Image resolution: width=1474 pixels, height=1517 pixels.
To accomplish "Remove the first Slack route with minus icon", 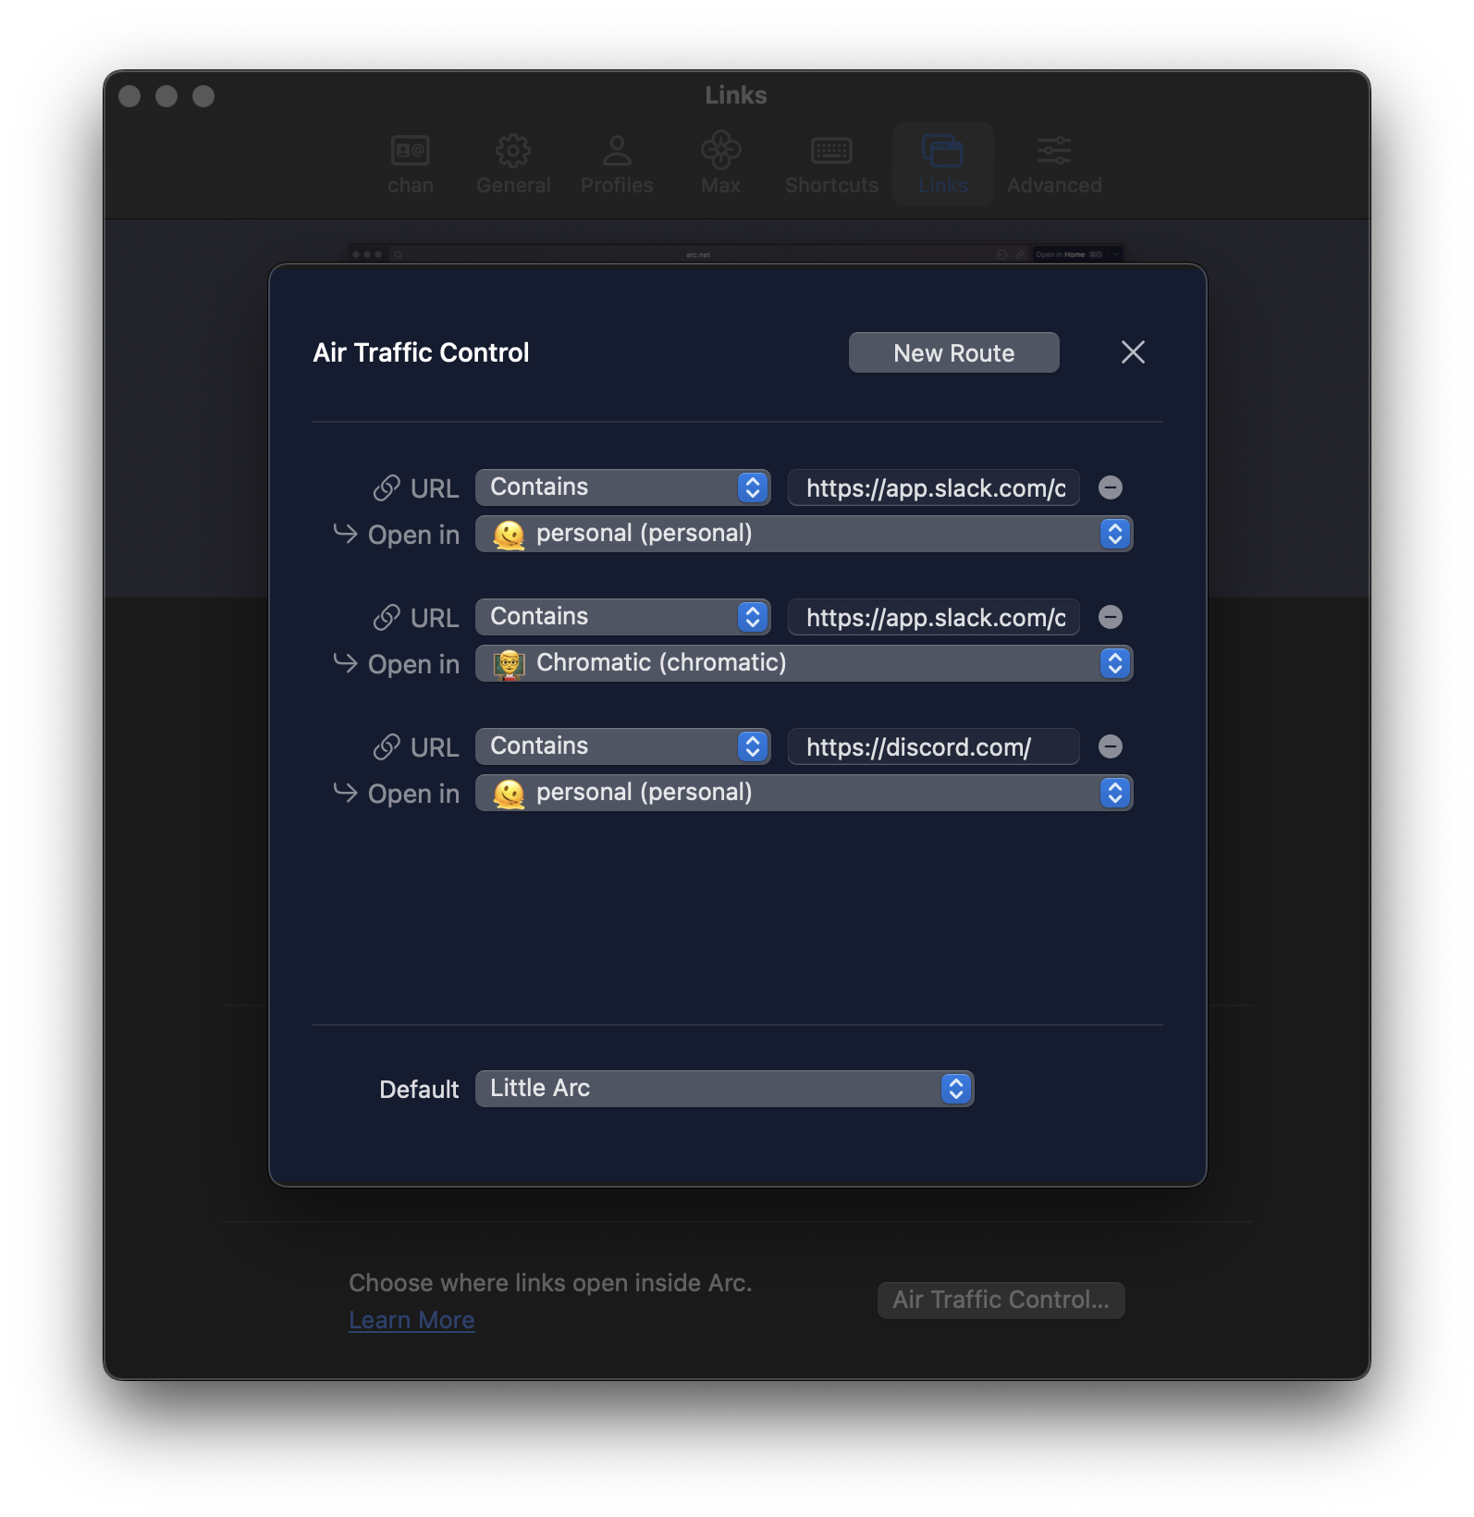I will [1111, 487].
